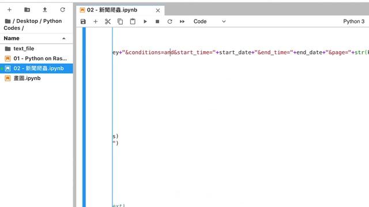
Task: Click on start_date variable in code
Action: coord(235,52)
